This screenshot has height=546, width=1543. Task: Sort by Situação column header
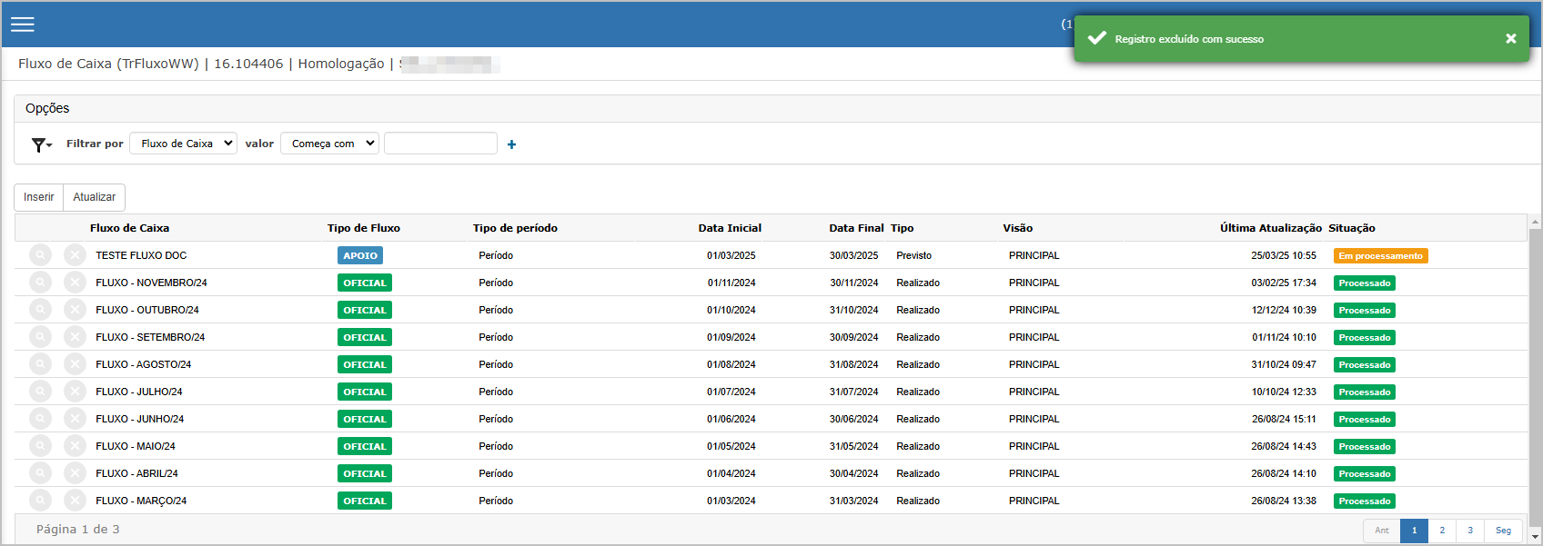[1352, 228]
